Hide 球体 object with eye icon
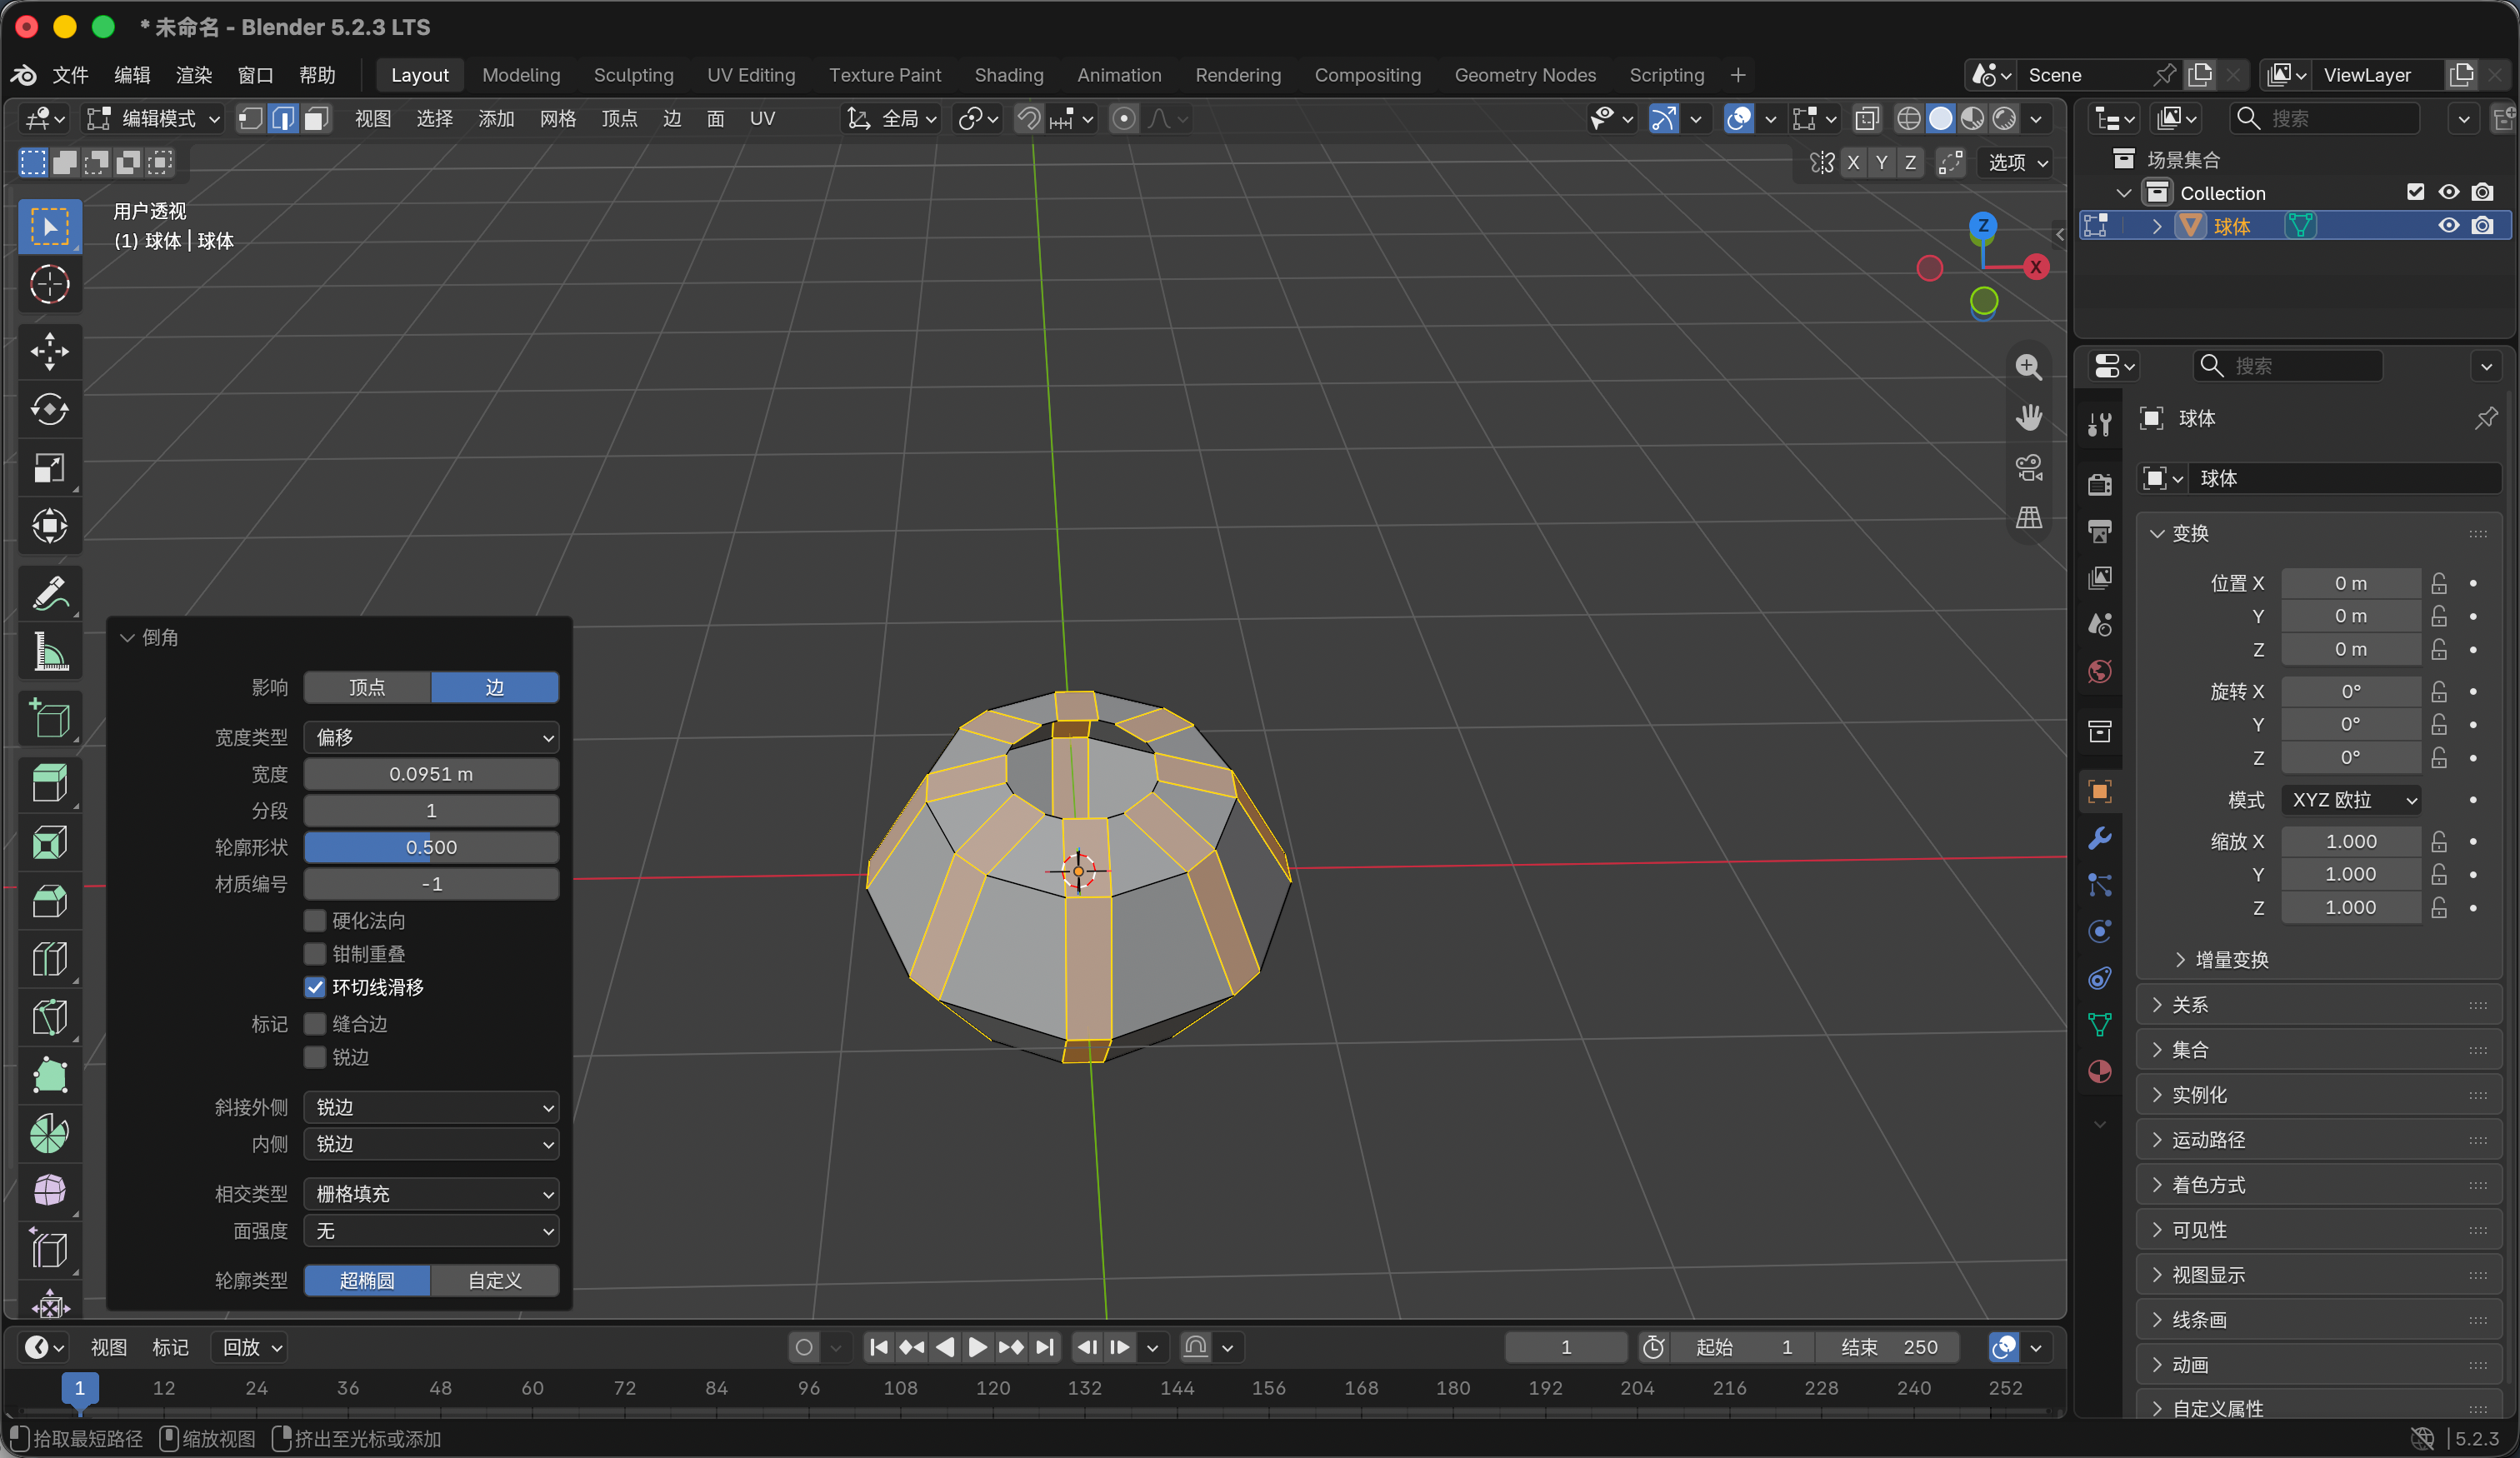 [2448, 226]
